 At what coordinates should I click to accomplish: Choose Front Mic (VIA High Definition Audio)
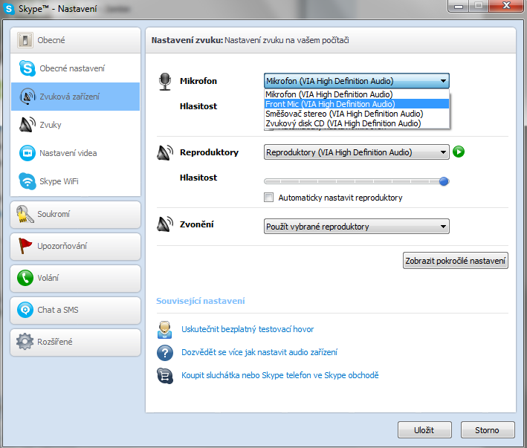[x=357, y=104]
